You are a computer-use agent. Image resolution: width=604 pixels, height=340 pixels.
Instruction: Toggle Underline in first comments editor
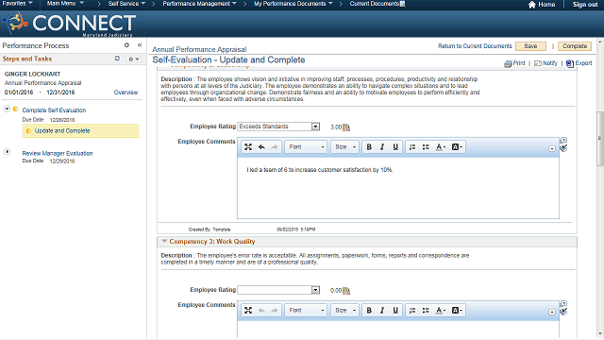395,147
